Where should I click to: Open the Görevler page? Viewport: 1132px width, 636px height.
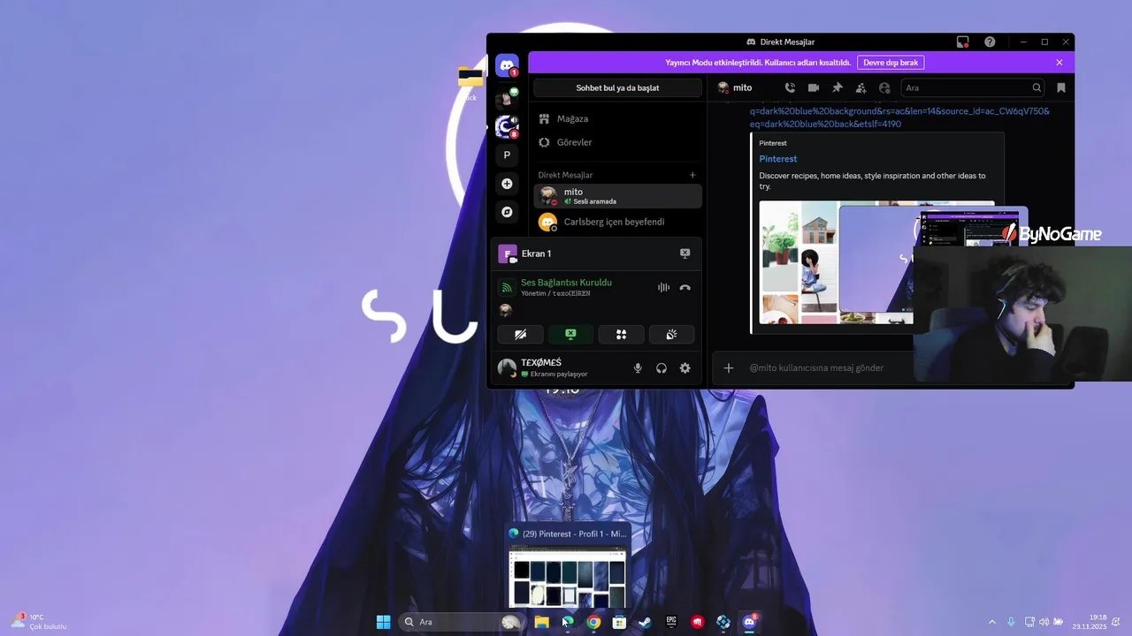tap(617, 142)
